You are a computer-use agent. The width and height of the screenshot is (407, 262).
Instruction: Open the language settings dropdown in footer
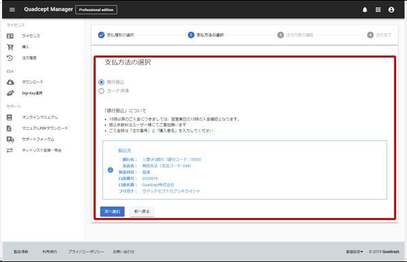pyautogui.click(x=354, y=252)
